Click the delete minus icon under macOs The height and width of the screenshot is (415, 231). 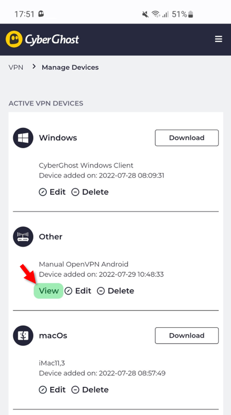(75, 390)
